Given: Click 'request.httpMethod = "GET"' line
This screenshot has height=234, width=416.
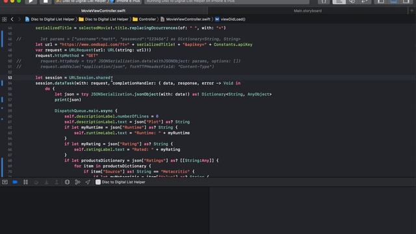Looking at the screenshot, I should tap(67, 56).
